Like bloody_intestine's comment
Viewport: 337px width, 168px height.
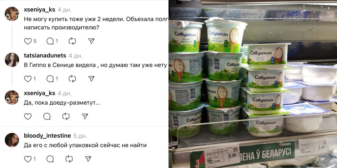[x=28, y=159]
